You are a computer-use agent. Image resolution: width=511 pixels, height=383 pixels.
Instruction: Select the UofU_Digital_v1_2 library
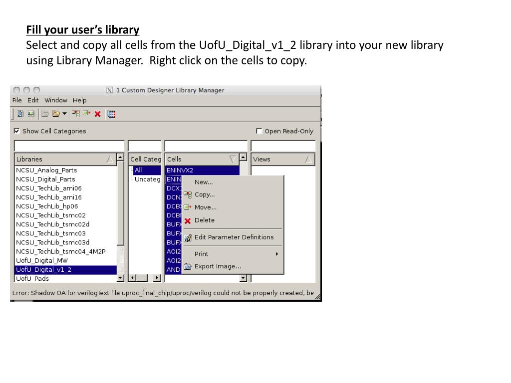(66, 270)
